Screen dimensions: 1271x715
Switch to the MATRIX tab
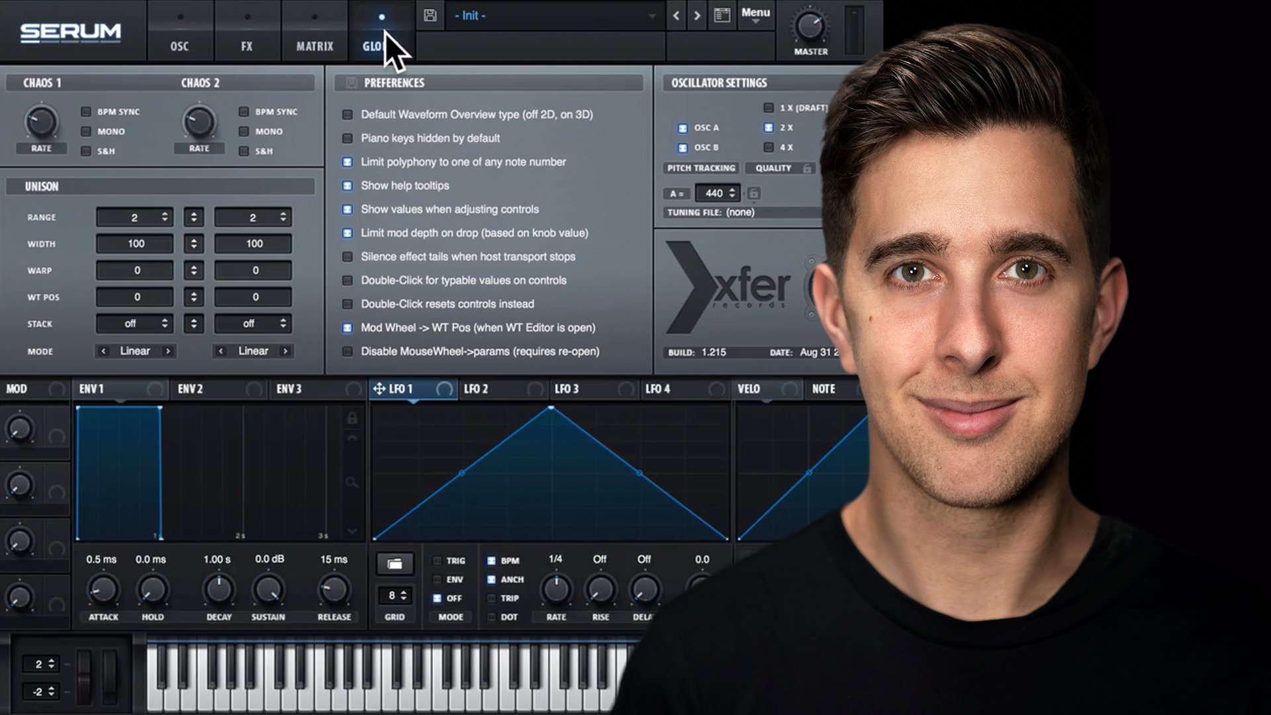click(x=314, y=40)
